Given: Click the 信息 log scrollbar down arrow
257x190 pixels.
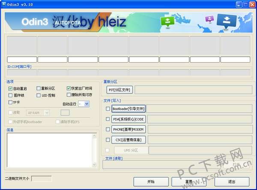Looking at the screenshot, I should (x=94, y=165).
